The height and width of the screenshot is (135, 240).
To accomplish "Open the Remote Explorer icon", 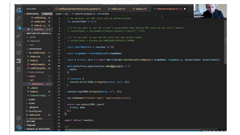I will tap(19, 44).
